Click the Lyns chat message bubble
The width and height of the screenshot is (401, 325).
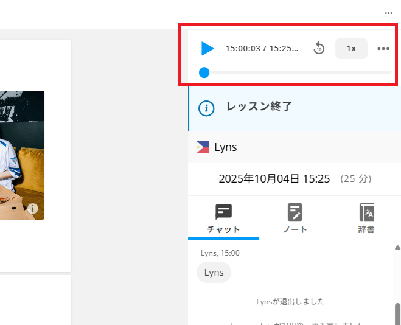tap(214, 273)
